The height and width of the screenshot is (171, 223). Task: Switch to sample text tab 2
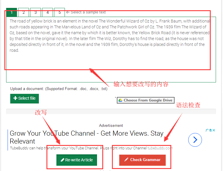(24, 13)
